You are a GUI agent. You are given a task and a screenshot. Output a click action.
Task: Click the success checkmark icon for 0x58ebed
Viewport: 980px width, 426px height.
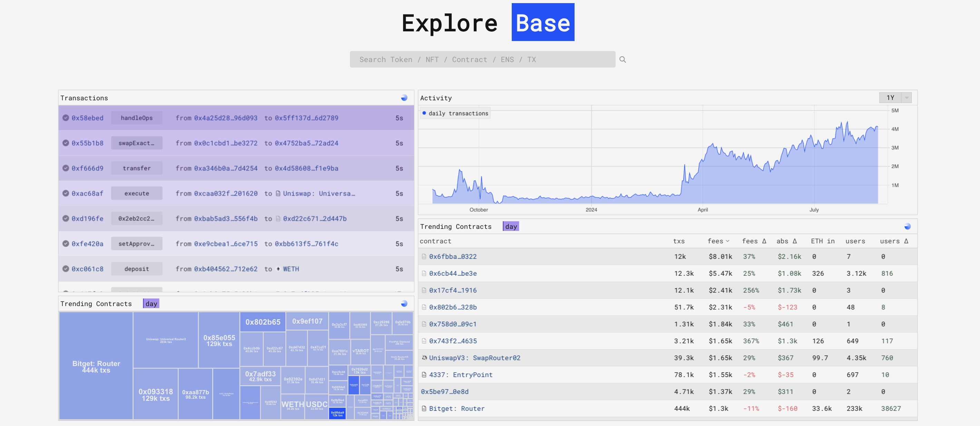66,118
